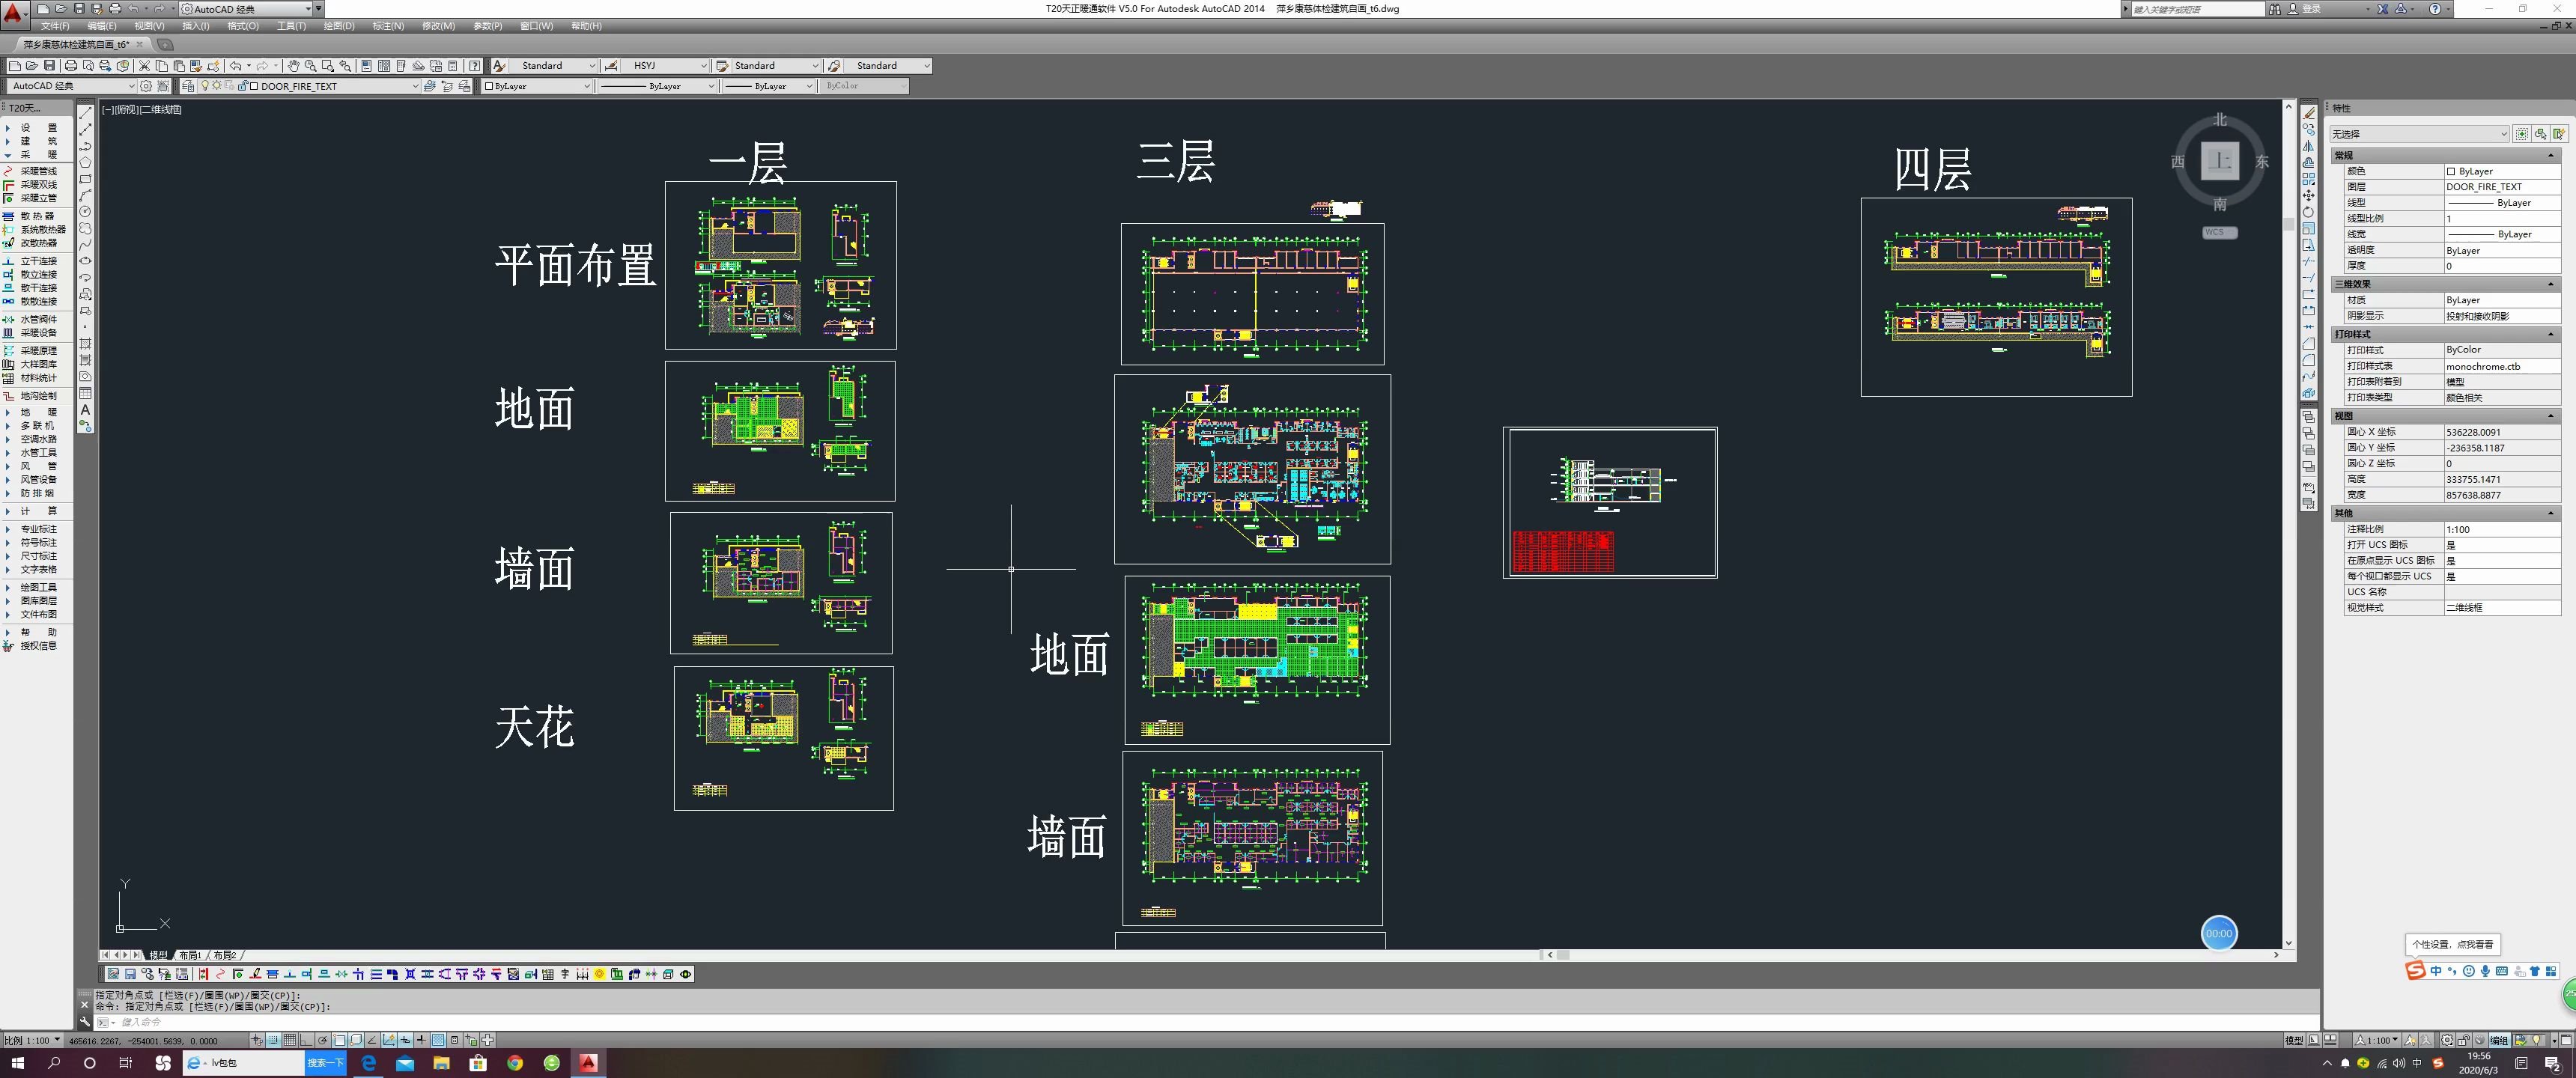Click the 搜索一下 search button
The width and height of the screenshot is (2576, 1078).
pyautogui.click(x=325, y=1063)
